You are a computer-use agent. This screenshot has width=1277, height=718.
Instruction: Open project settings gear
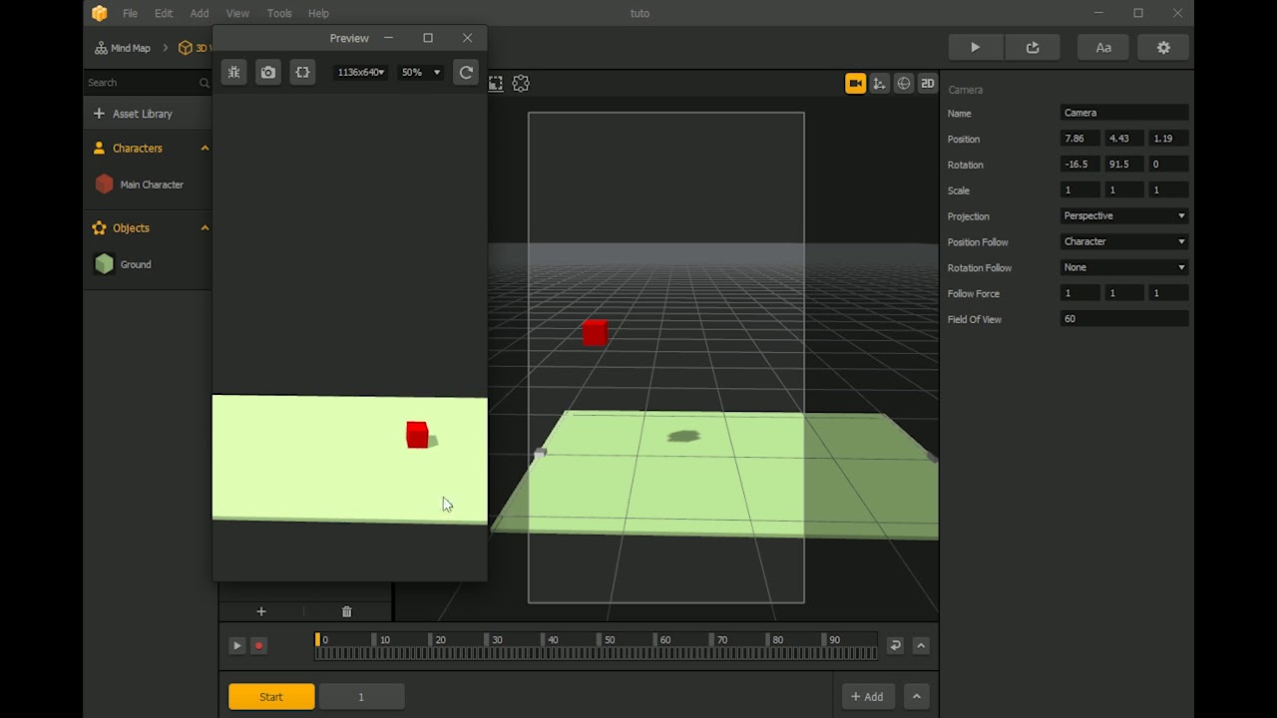pyautogui.click(x=1163, y=47)
